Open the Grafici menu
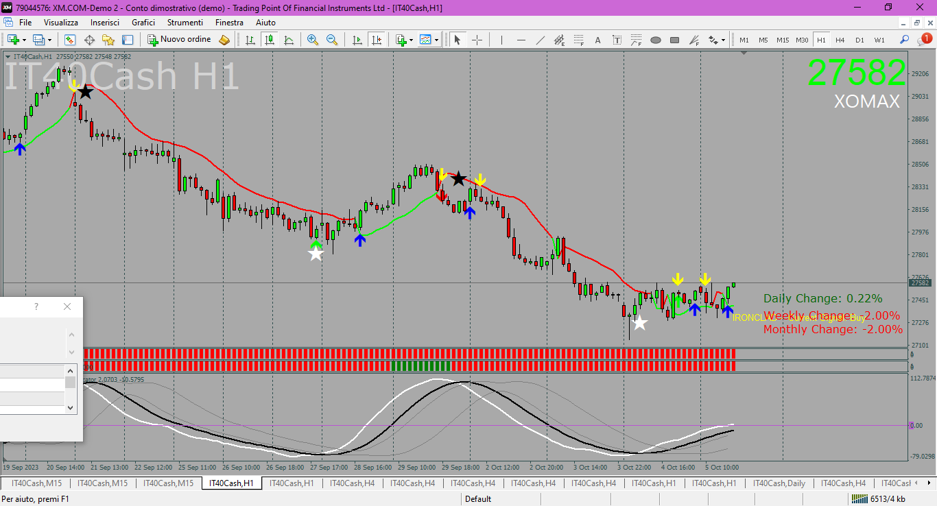Screen dimensions: 937x506 pos(143,23)
